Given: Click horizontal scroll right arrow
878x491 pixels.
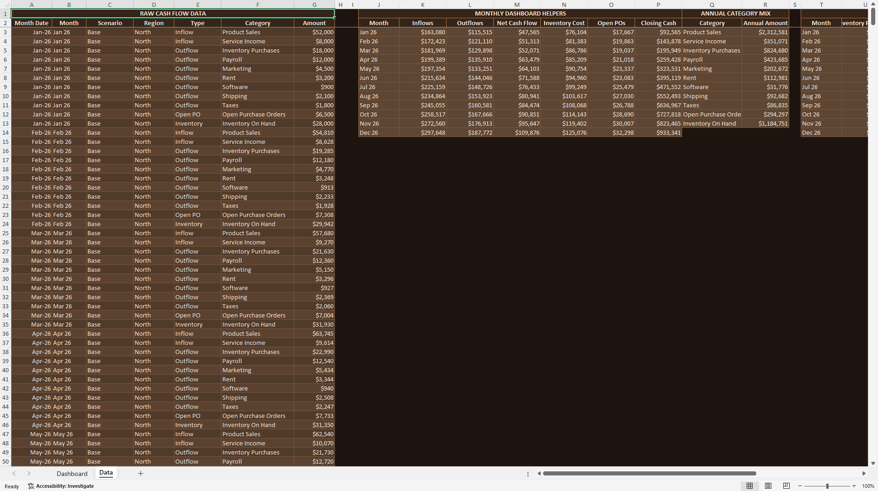Looking at the screenshot, I should coord(864,474).
